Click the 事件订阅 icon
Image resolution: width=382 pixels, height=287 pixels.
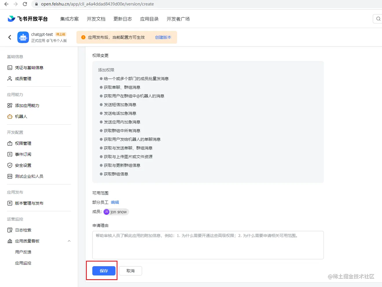[x=10, y=154]
